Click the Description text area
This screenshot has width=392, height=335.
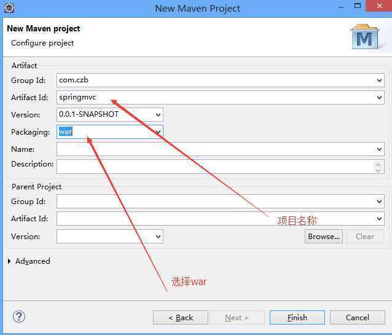tap(220, 167)
